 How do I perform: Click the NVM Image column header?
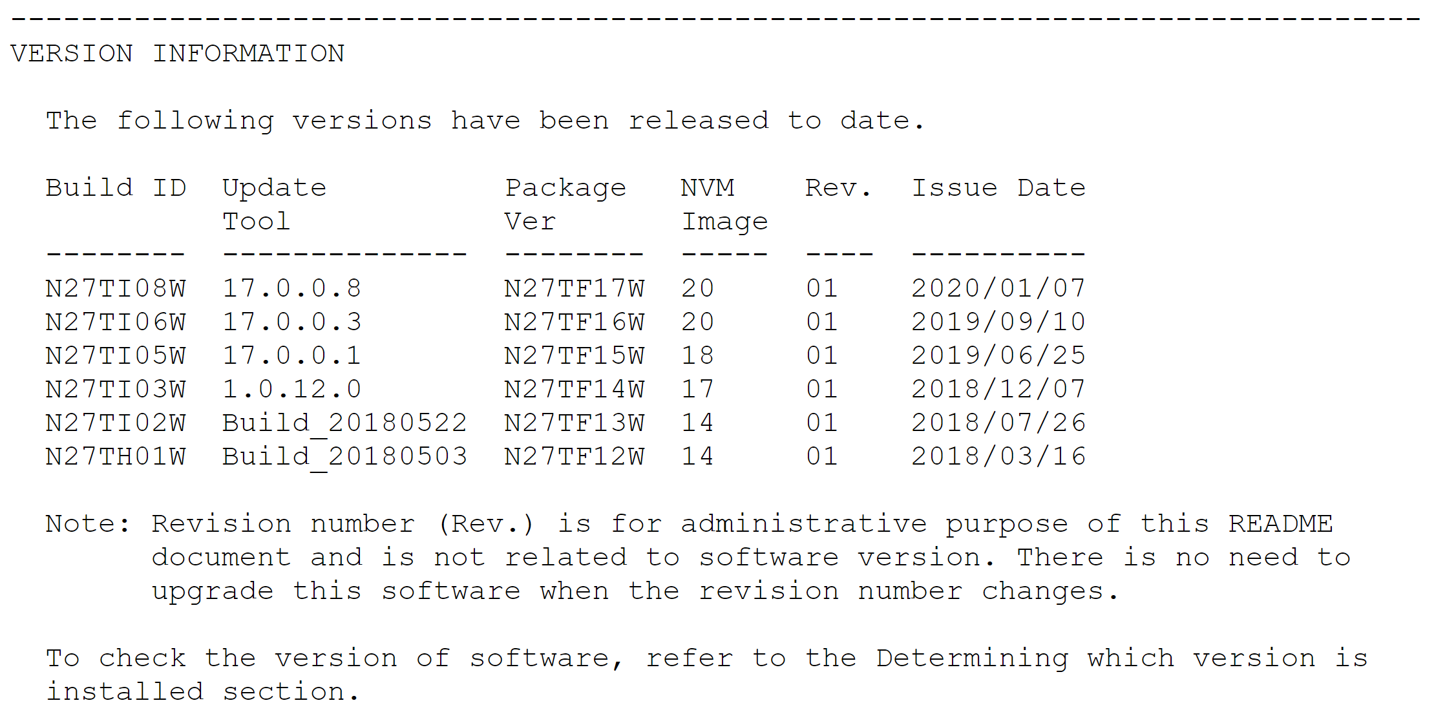(724, 205)
